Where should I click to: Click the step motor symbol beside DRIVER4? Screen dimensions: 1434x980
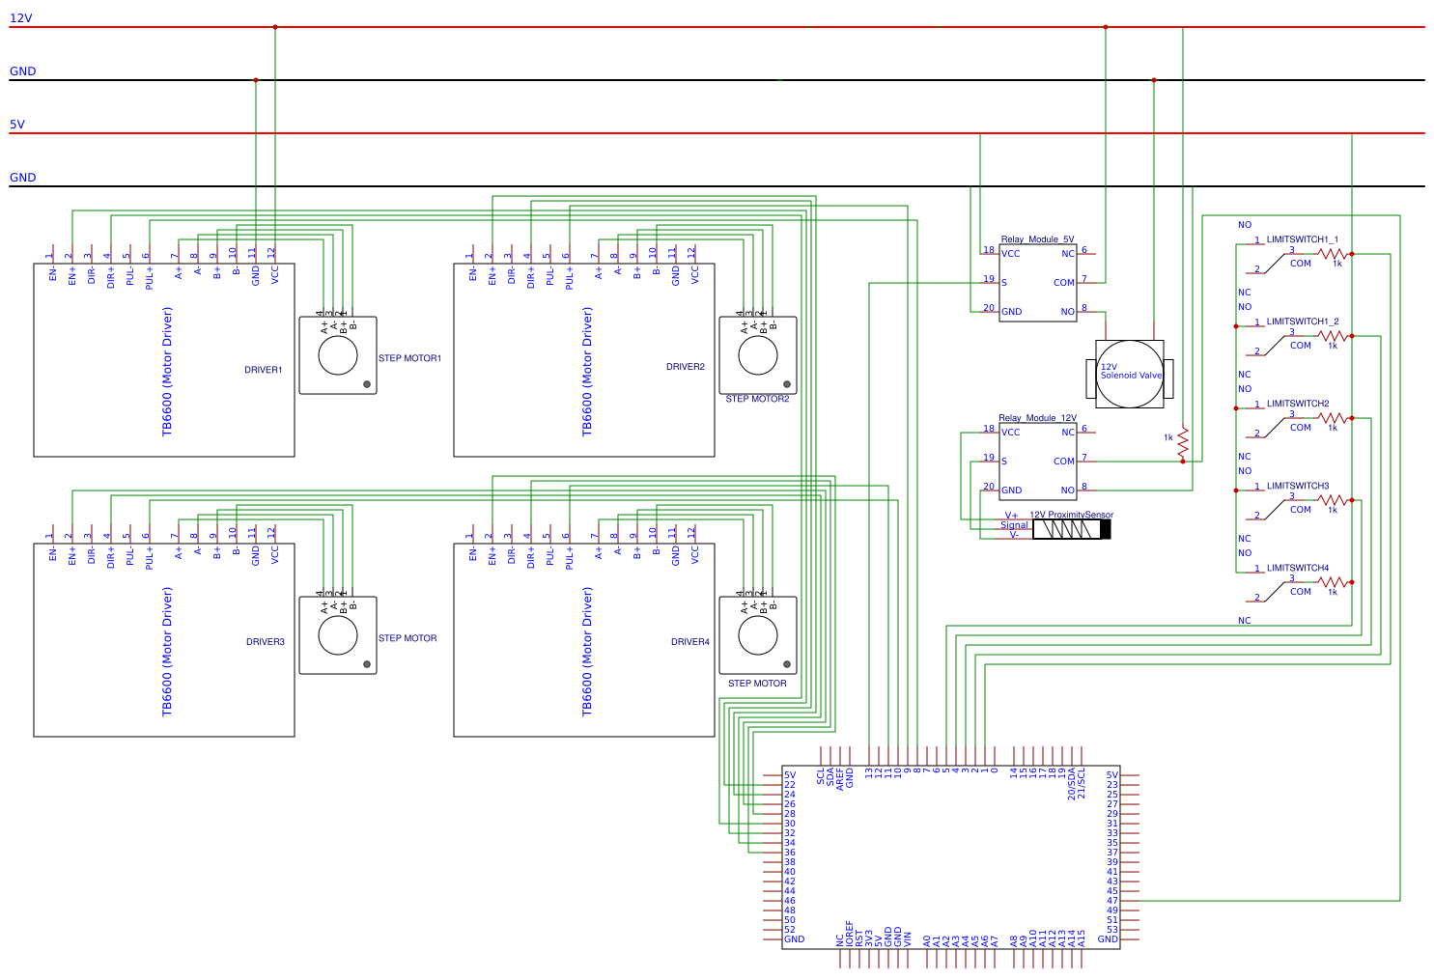pyautogui.click(x=758, y=635)
